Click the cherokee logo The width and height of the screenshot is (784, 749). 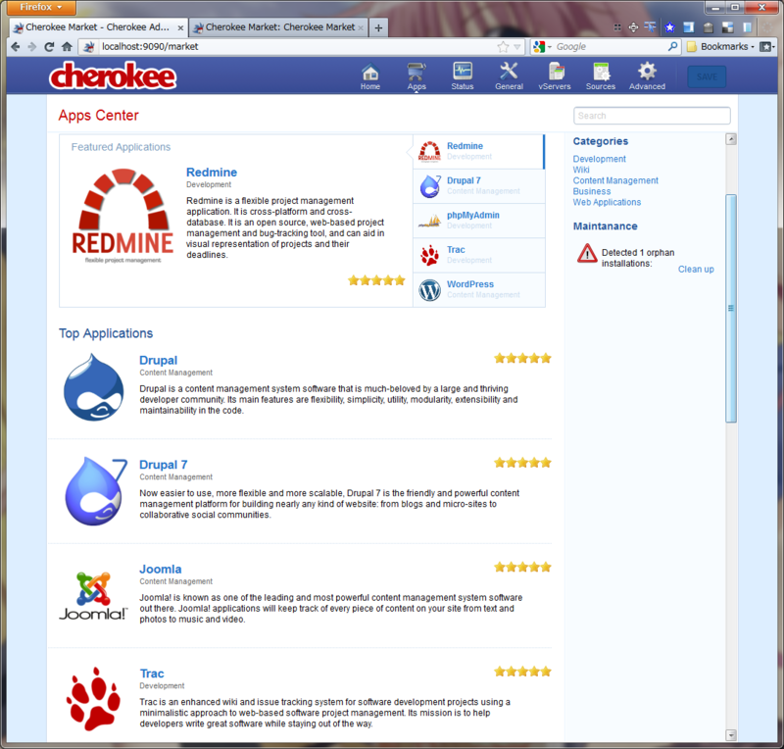[x=113, y=76]
